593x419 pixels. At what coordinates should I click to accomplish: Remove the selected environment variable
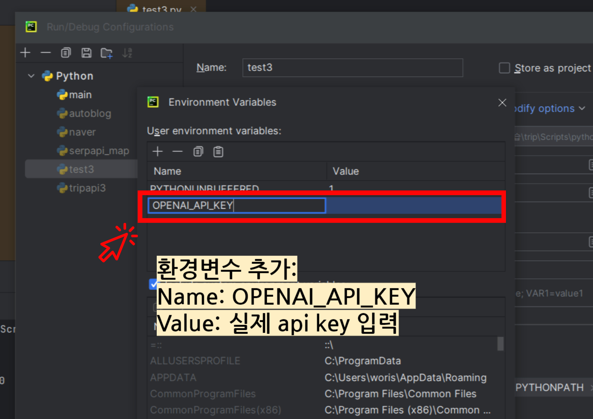pos(177,151)
